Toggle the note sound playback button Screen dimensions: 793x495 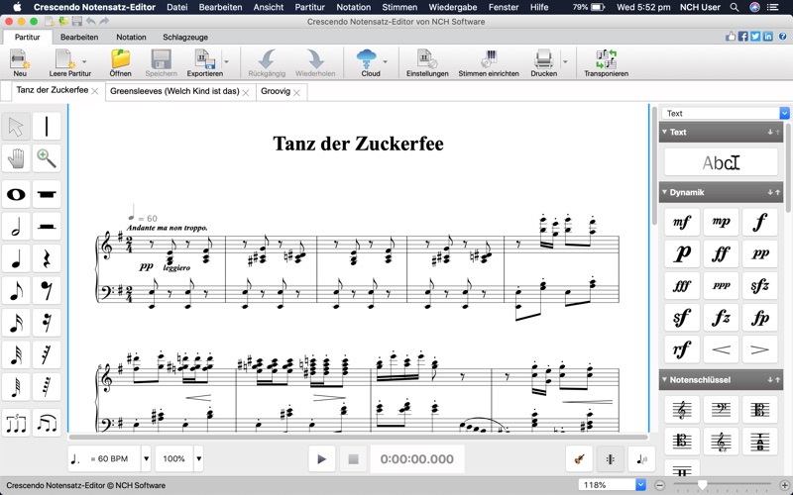641,459
